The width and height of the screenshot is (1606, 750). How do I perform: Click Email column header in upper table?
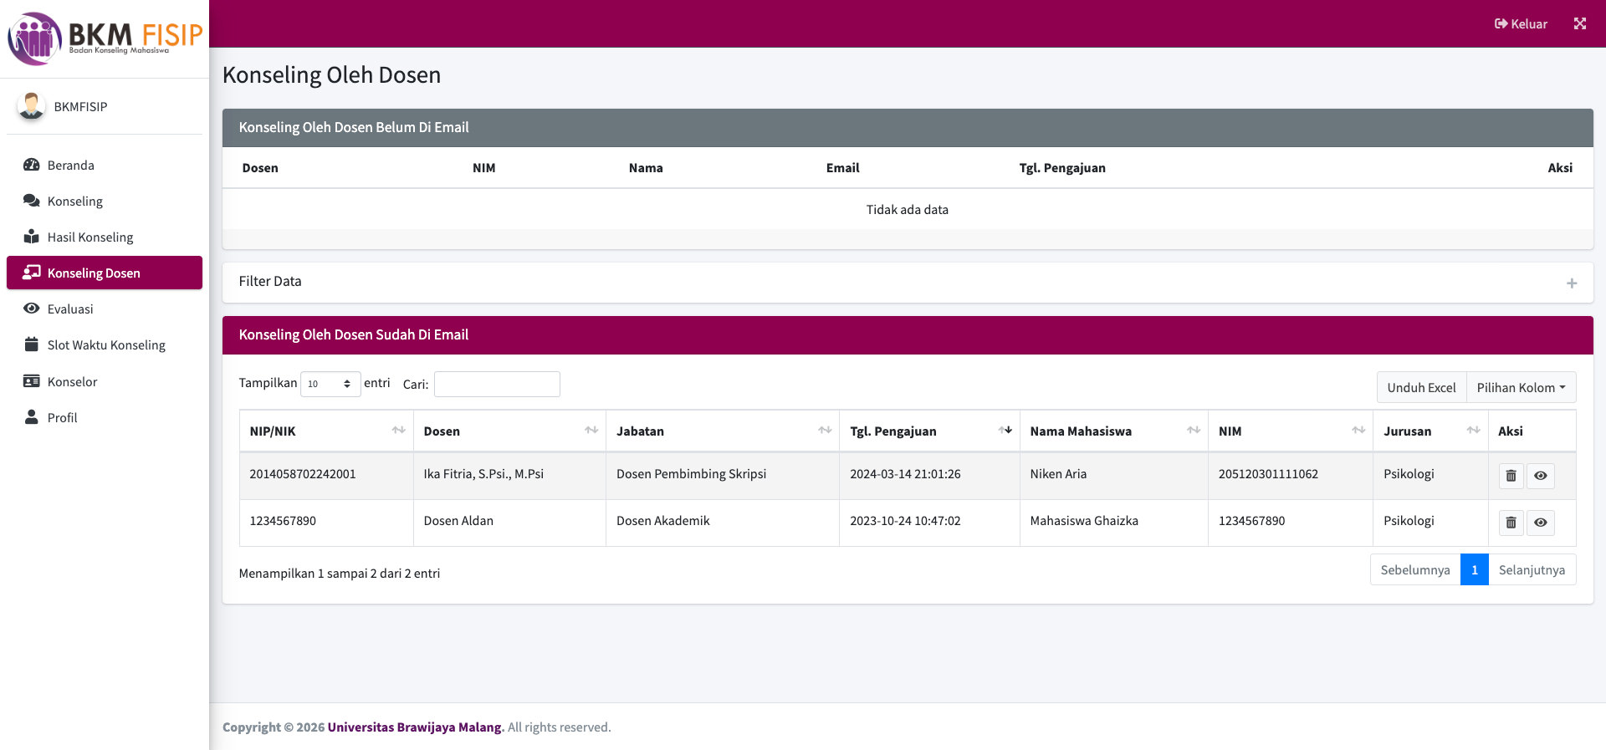click(x=842, y=167)
